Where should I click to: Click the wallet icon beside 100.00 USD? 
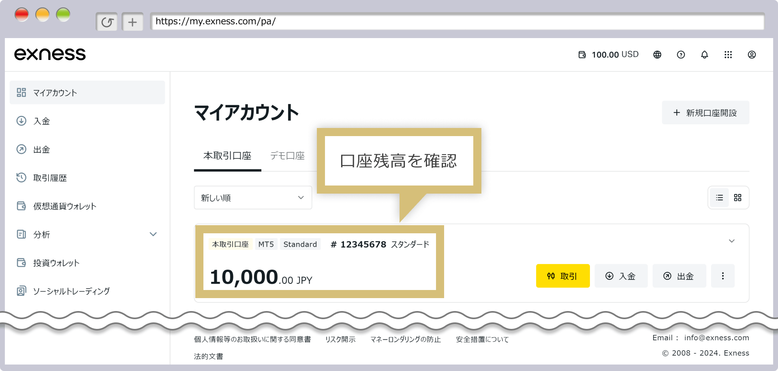coord(582,55)
